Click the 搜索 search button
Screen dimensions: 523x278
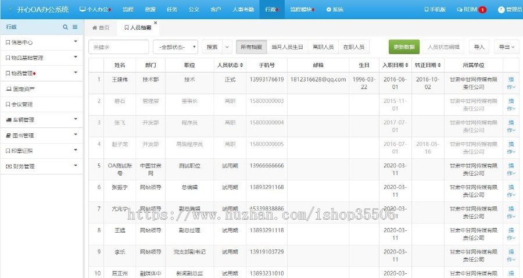tap(212, 47)
